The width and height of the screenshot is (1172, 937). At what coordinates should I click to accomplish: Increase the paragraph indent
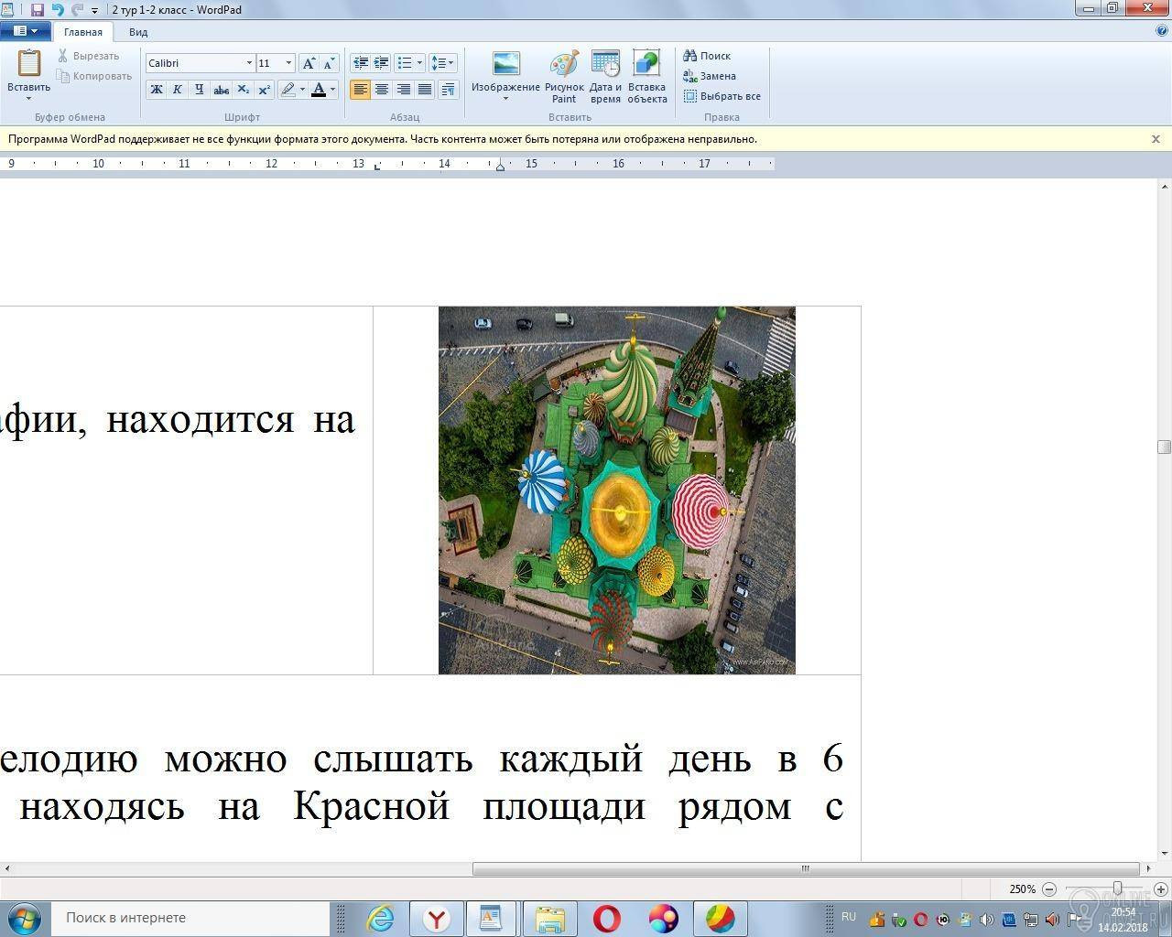click(x=381, y=63)
